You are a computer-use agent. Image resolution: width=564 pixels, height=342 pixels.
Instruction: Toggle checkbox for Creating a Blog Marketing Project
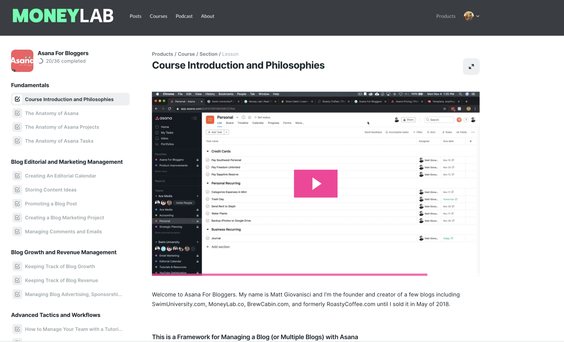point(17,218)
